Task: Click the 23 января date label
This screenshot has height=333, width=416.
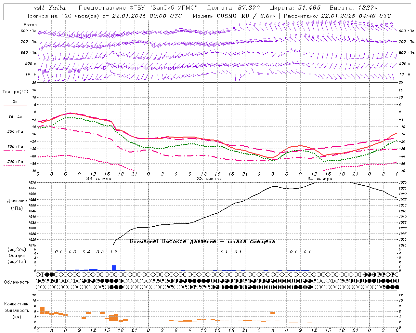Action: point(209,179)
